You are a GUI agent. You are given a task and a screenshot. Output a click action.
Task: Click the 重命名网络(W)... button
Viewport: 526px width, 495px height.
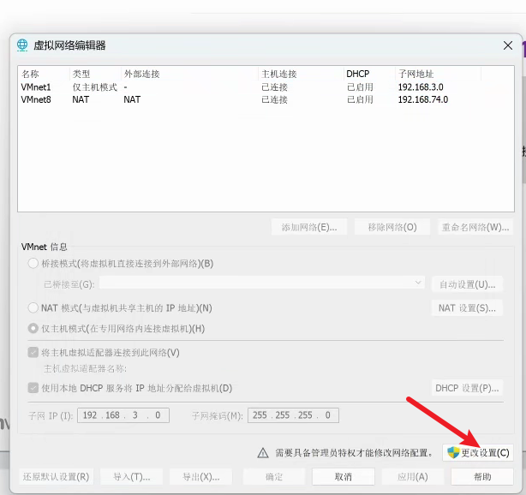point(475,228)
